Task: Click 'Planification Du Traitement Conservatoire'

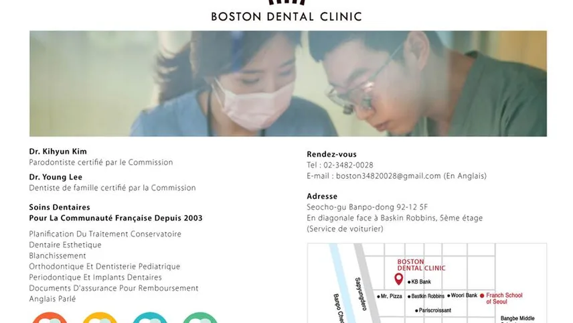Action: coord(105,234)
